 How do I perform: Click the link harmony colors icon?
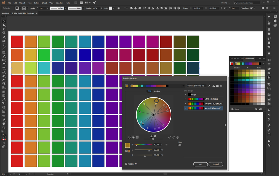178,137
